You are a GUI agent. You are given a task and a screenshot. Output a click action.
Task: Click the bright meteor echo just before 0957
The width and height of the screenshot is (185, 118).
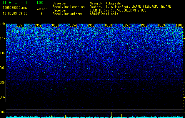click(122, 89)
